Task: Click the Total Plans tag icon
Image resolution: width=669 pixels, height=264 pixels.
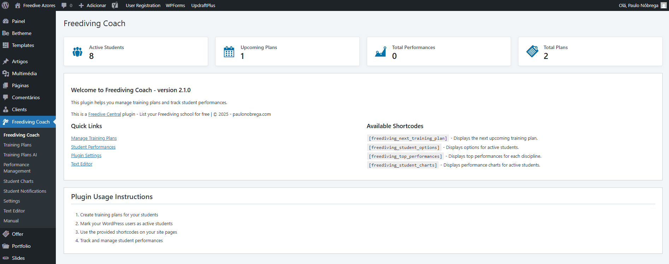Action: (532, 52)
